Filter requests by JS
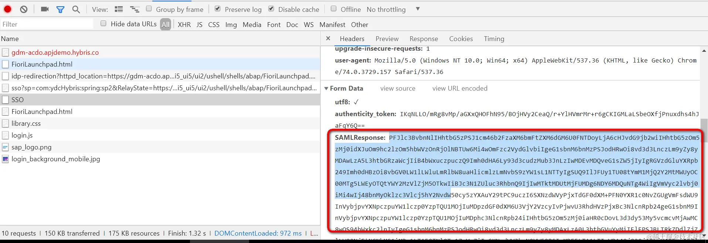The image size is (708, 243). click(200, 24)
